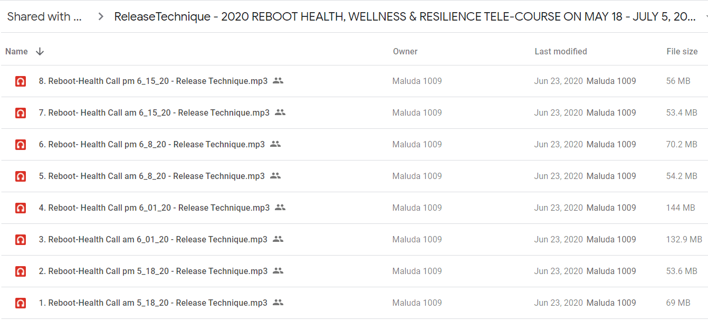
Task: Click the red audio icon for file 7
Action: [21, 113]
